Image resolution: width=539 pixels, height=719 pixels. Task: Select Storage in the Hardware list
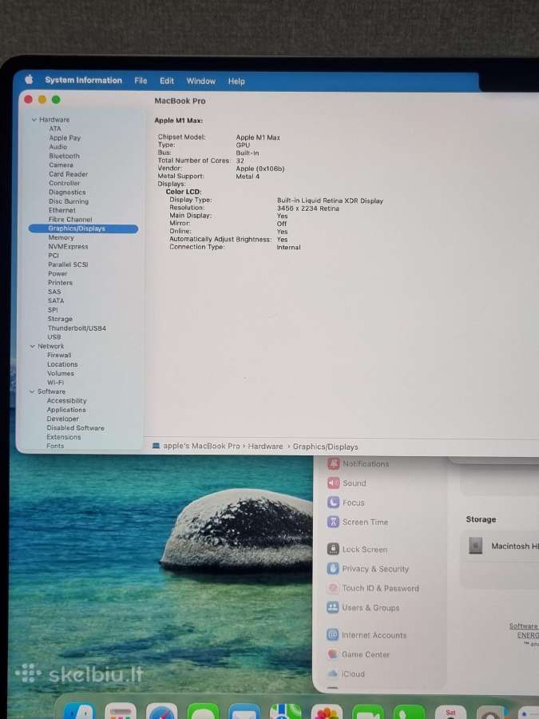60,319
